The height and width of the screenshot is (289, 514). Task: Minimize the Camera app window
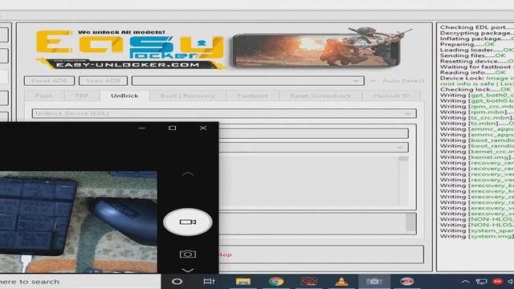point(141,128)
